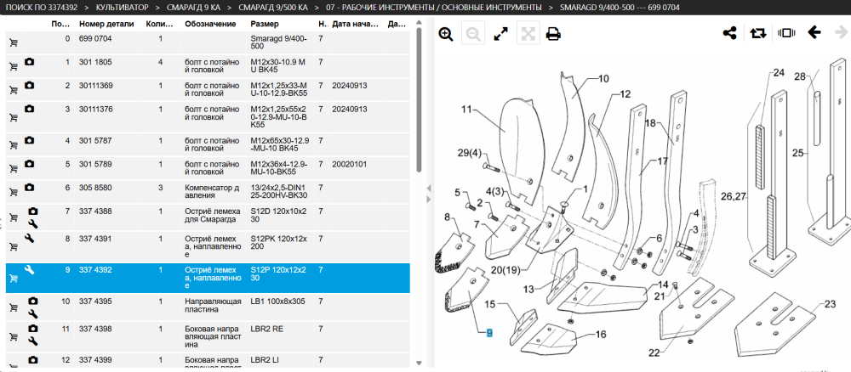The image size is (851, 372).
Task: Click callout 29(4) in diagram
Action: pyautogui.click(x=470, y=154)
